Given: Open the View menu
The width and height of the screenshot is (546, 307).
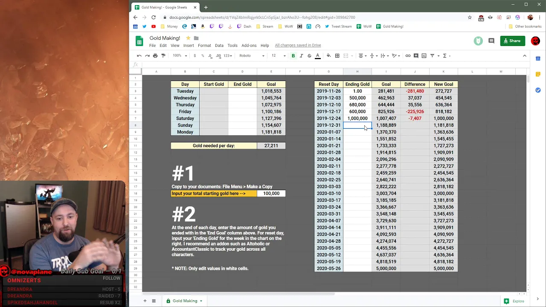Looking at the screenshot, I should (175, 45).
